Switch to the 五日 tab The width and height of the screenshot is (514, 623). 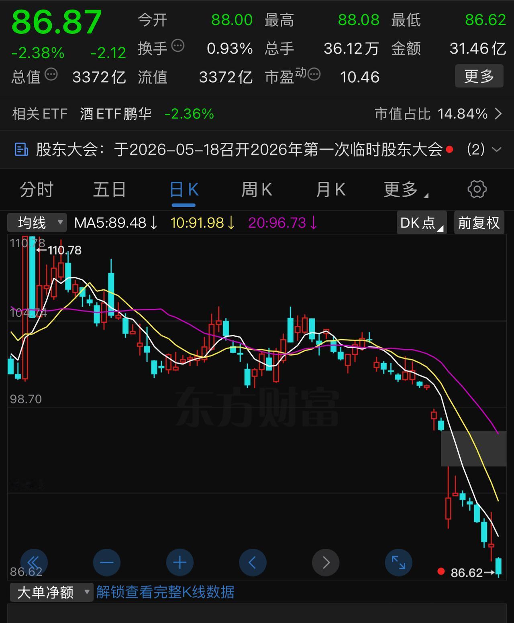click(110, 189)
